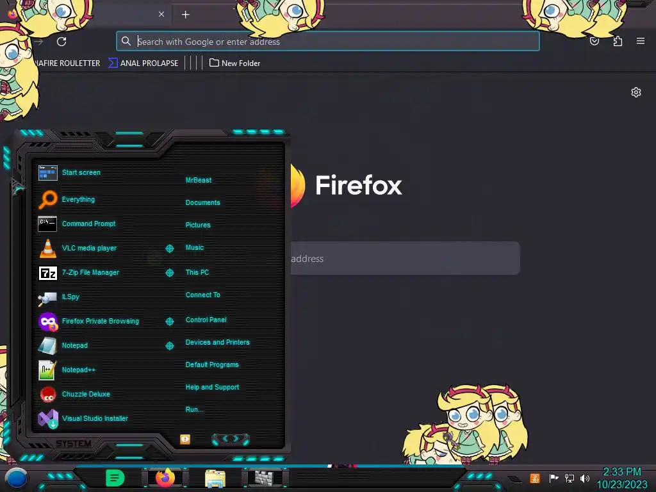Screen dimensions: 656x492
Task: Reload the page in Firefox
Action: click(x=61, y=42)
